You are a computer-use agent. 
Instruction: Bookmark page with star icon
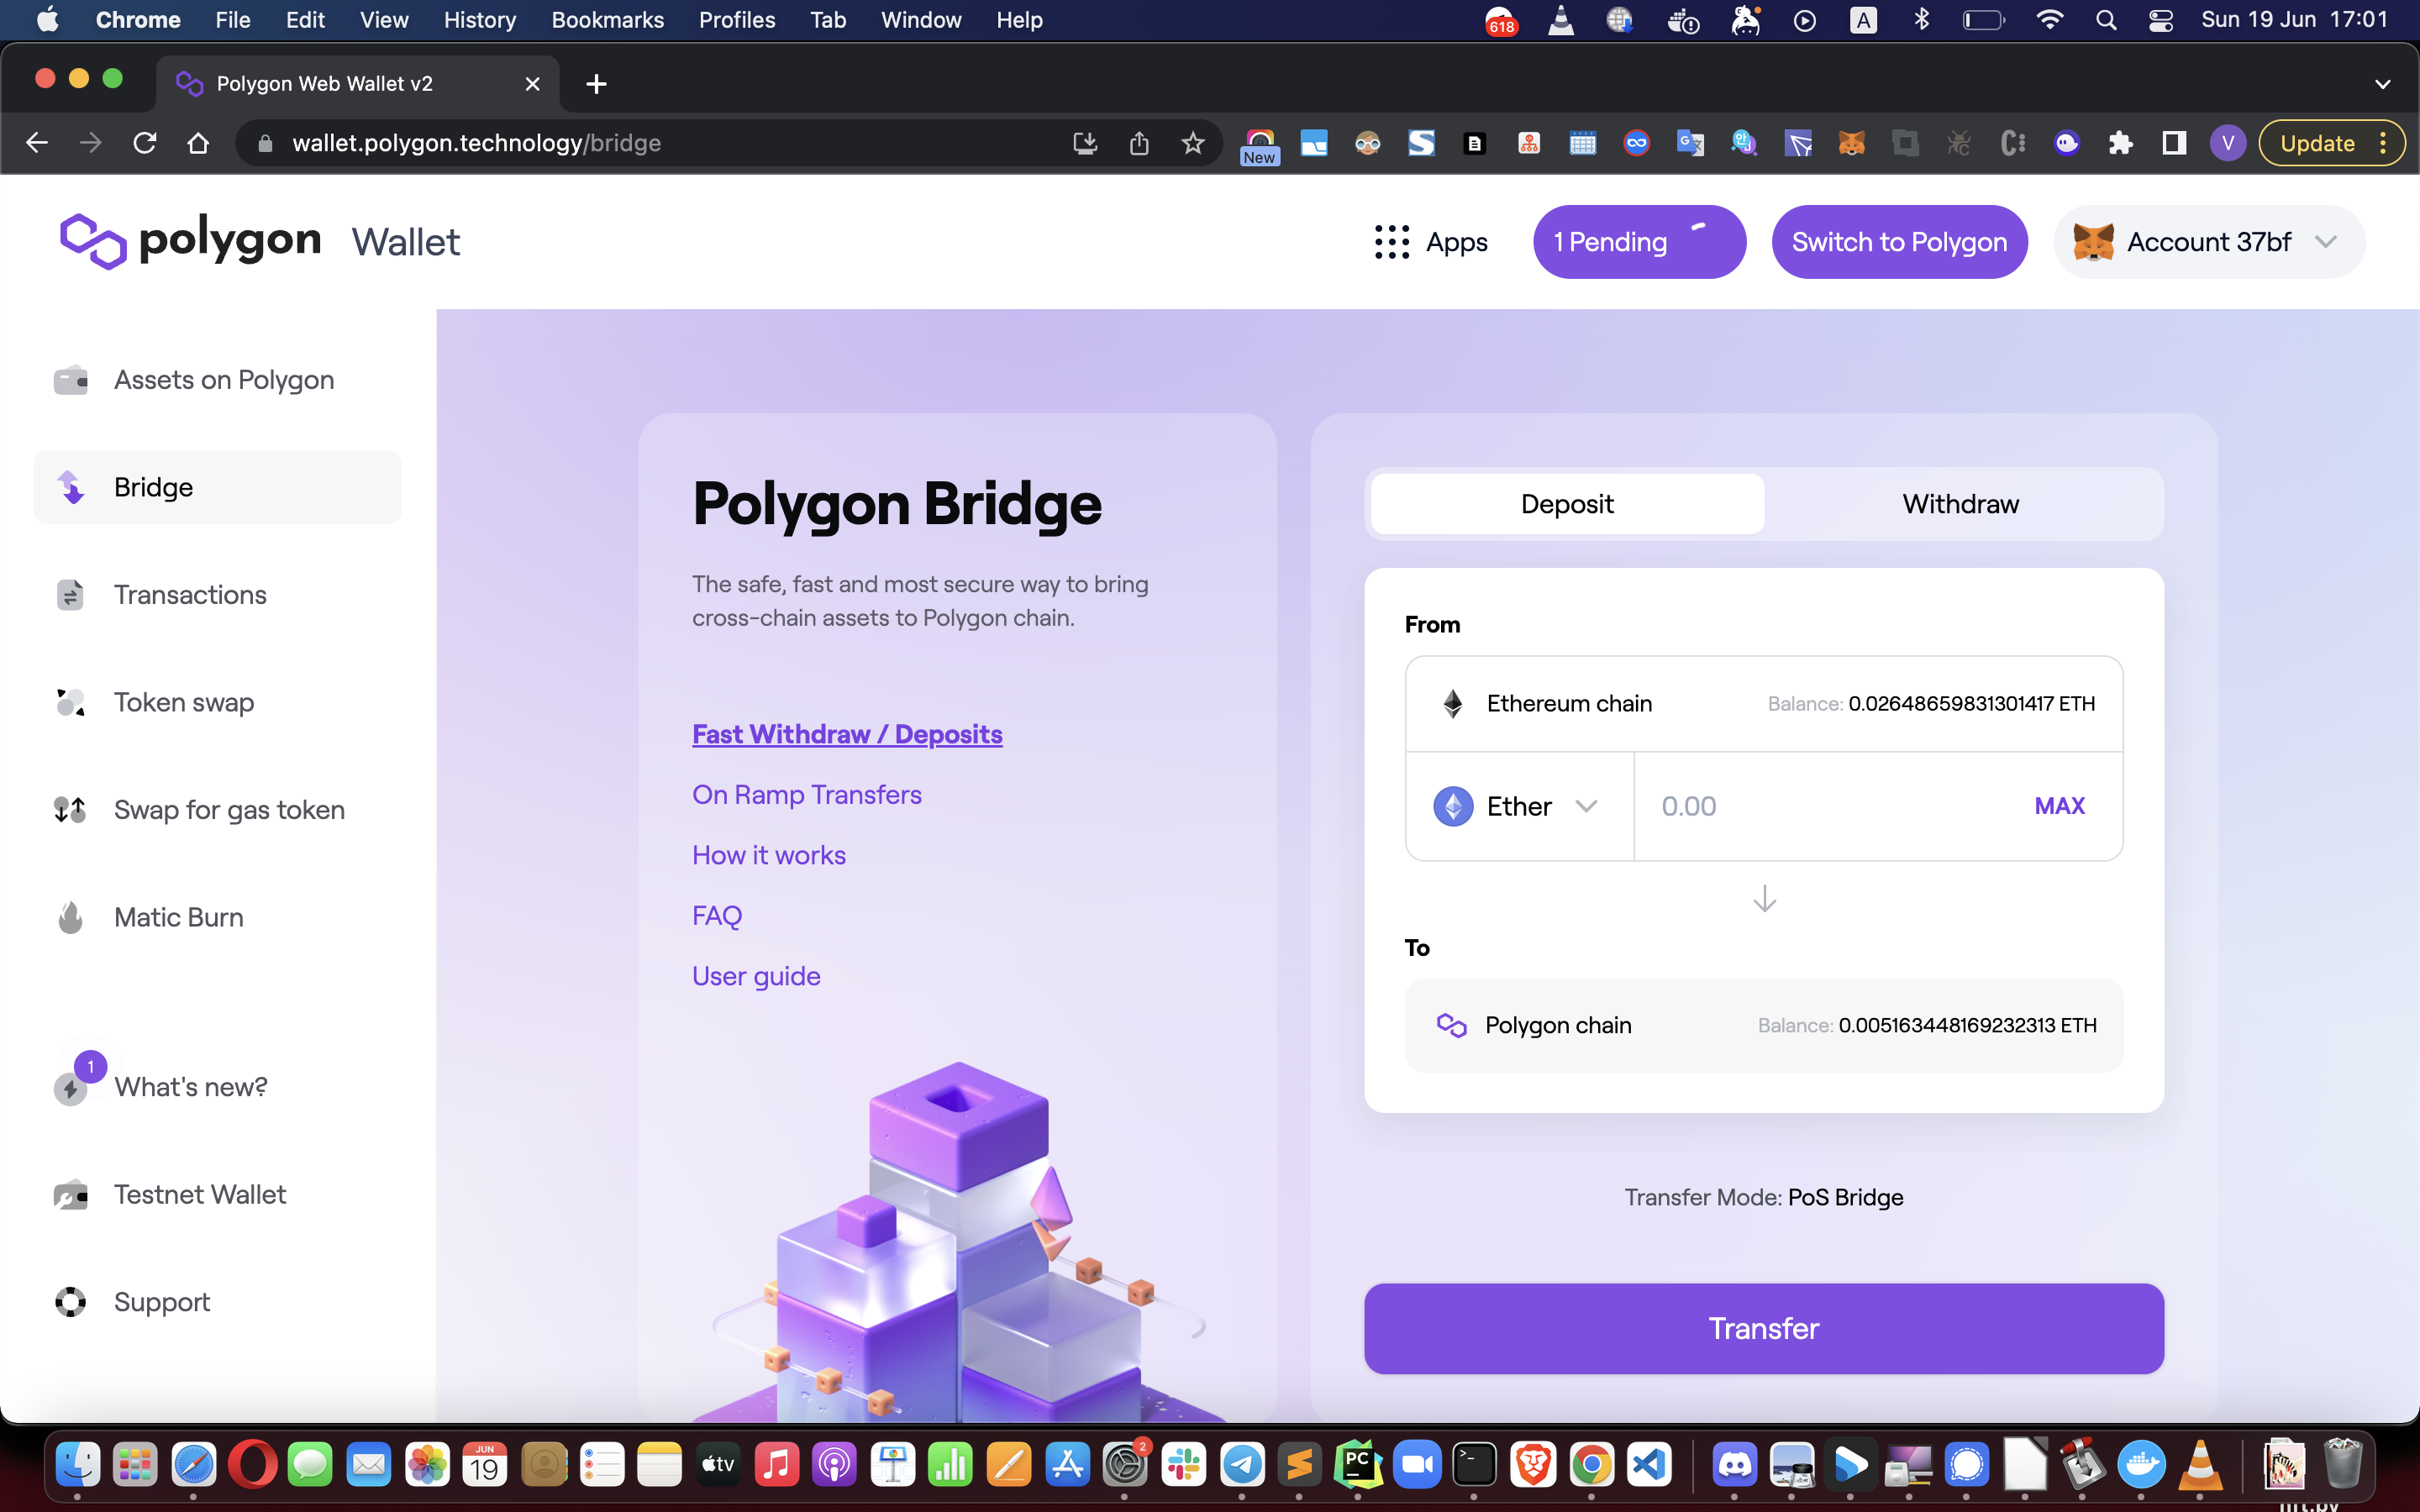point(1192,143)
